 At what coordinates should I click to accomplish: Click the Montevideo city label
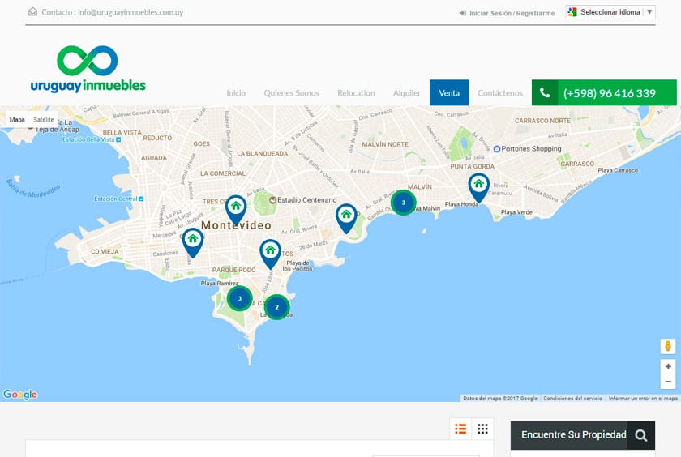click(x=236, y=225)
